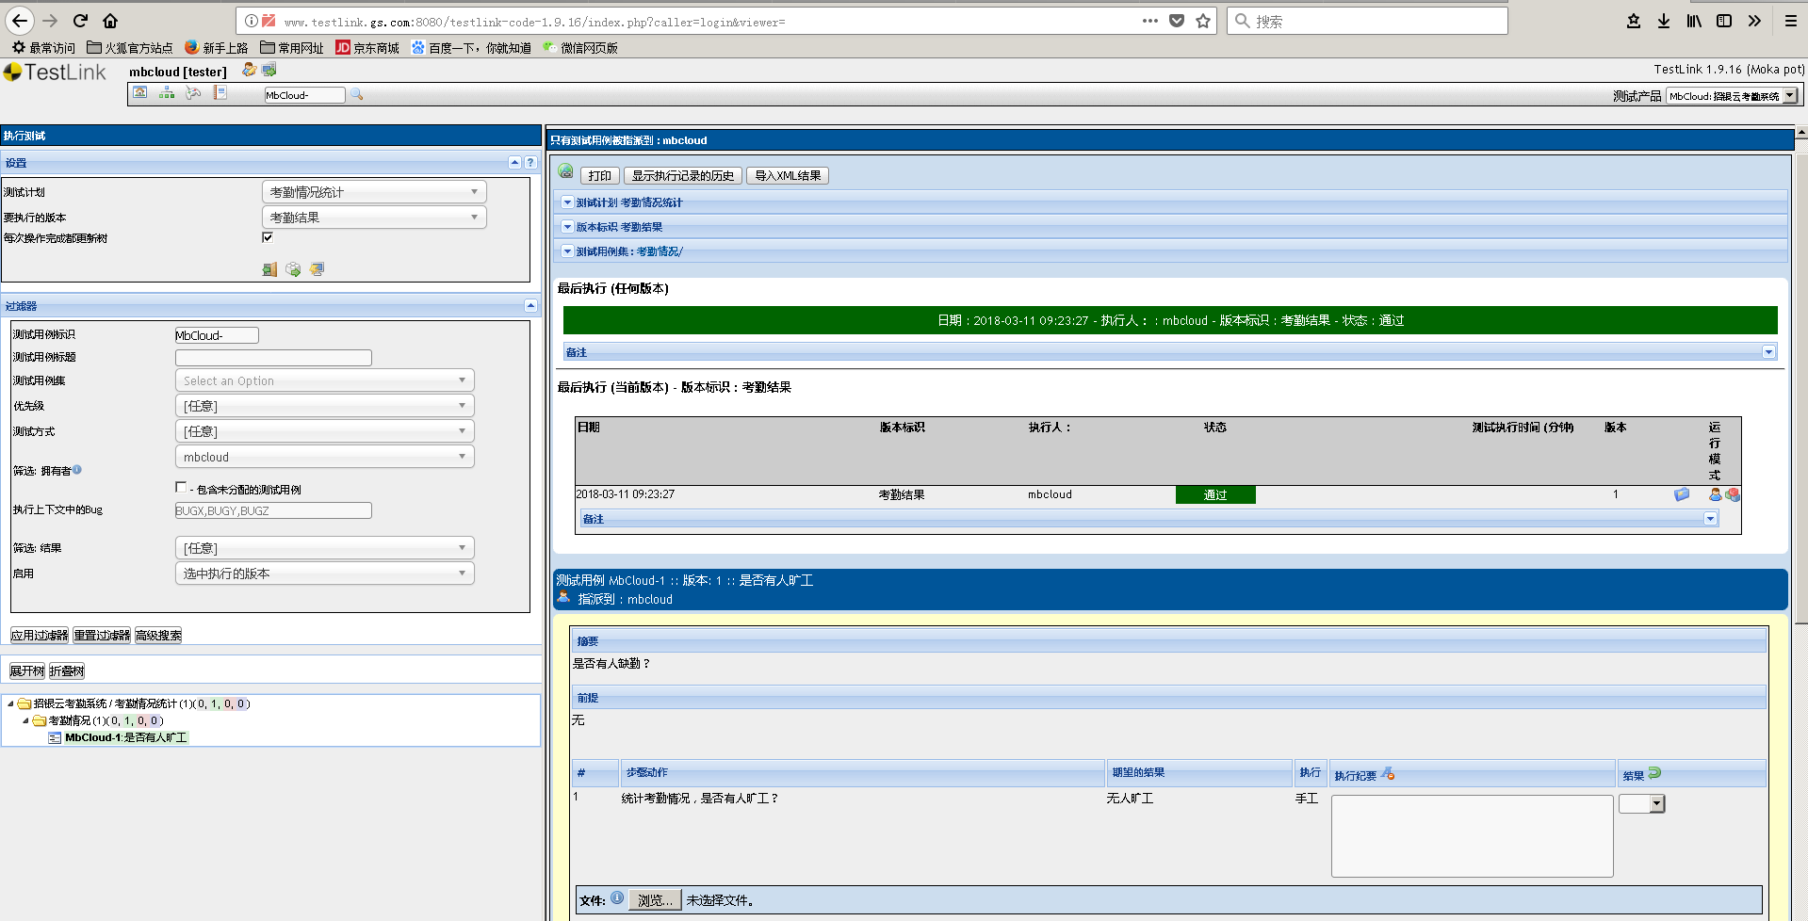Image resolution: width=1808 pixels, height=921 pixels.
Task: Click the 导入XML结果 button
Action: (788, 176)
